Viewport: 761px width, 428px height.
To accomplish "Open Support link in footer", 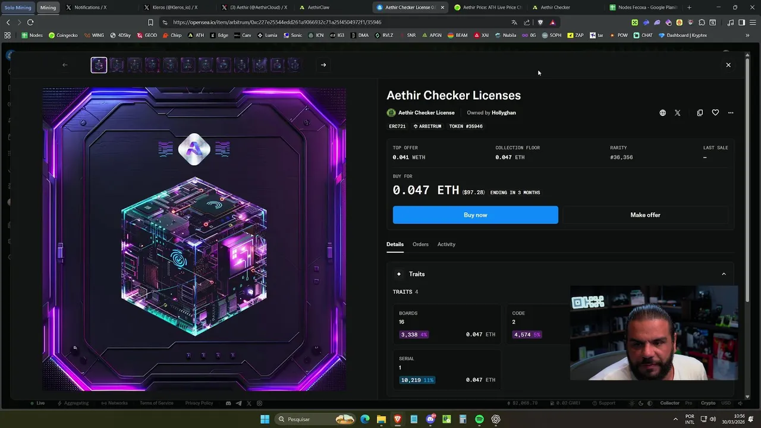I will point(603,403).
